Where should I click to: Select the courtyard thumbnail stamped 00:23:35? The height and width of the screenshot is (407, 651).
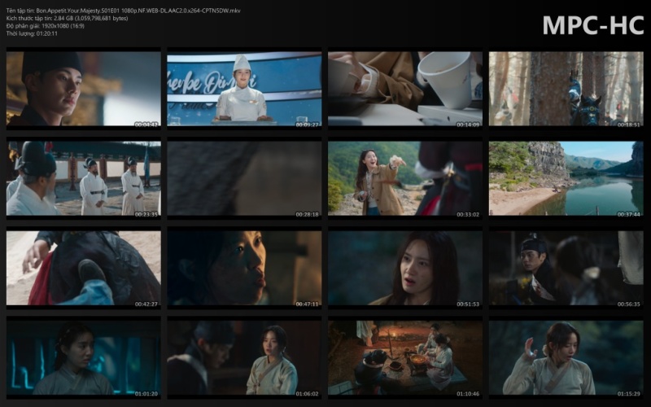pyautogui.click(x=84, y=178)
